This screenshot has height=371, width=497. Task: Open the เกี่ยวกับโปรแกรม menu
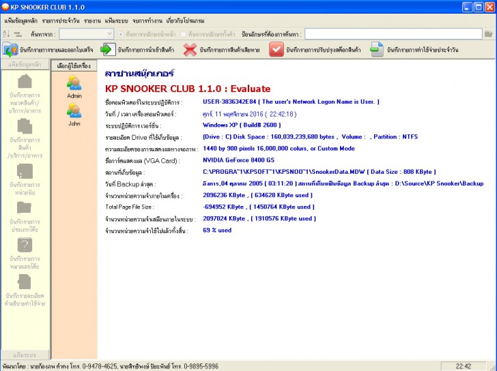coord(185,21)
